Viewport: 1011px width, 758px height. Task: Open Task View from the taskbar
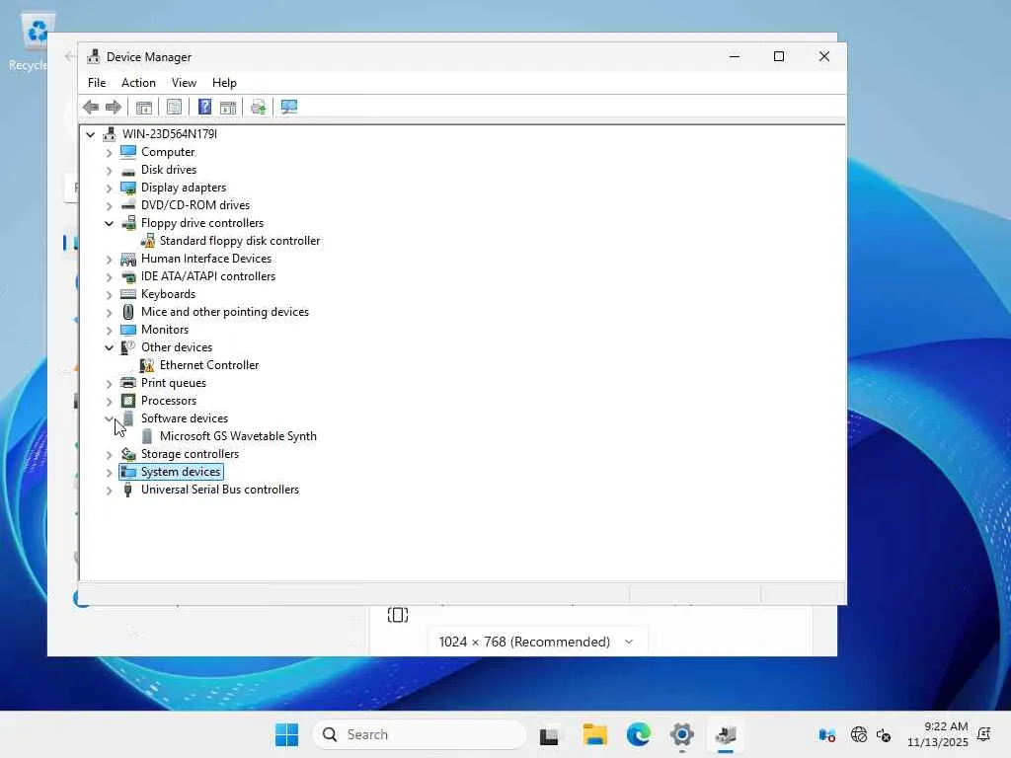[x=549, y=734]
